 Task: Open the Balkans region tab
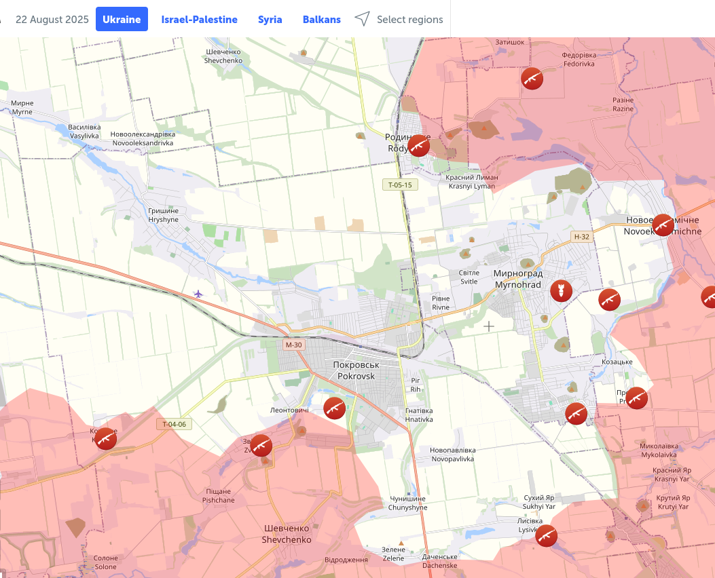coord(321,20)
